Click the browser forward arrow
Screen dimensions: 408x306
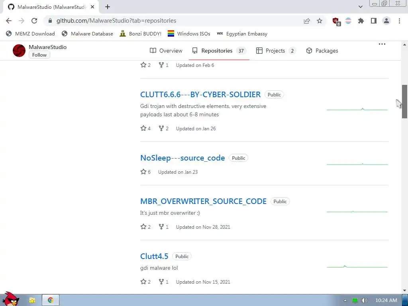22,21
